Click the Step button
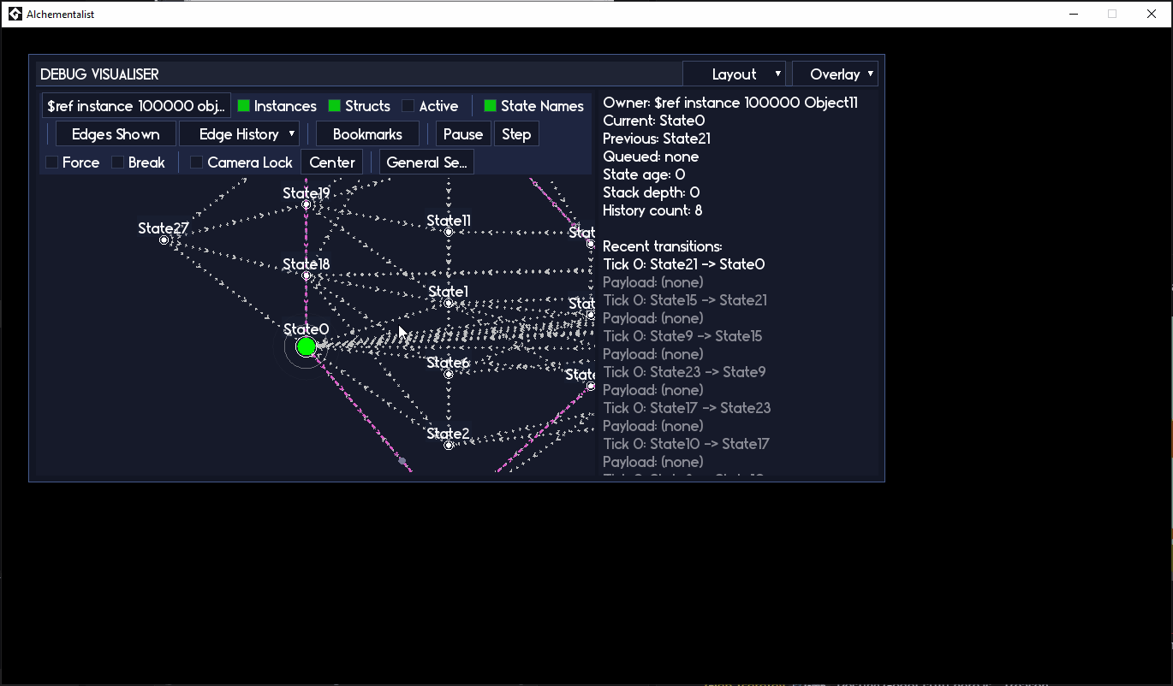The height and width of the screenshot is (686, 1173). 516,133
